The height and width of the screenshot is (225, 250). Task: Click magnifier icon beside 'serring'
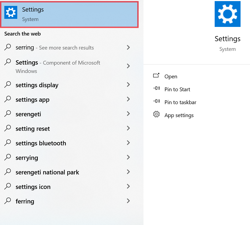8,47
